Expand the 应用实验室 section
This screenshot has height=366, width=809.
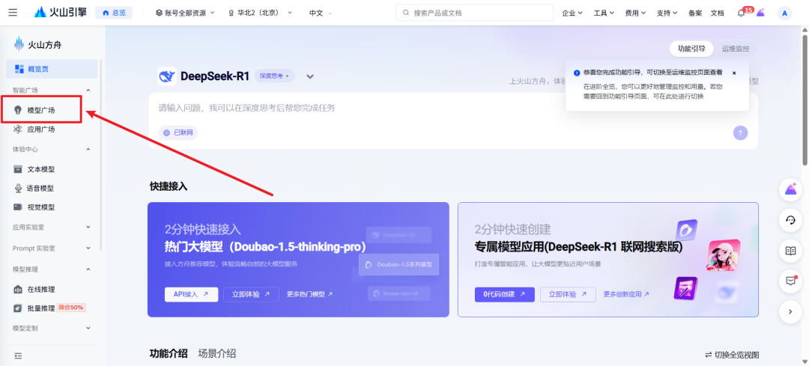88,227
